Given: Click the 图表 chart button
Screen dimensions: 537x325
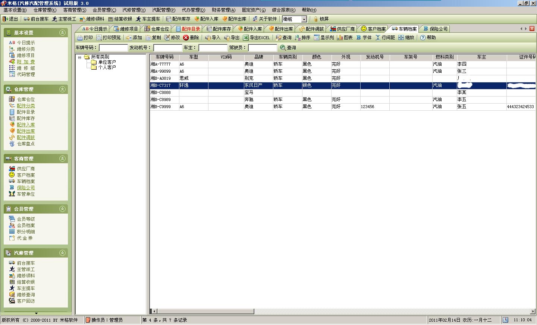Looking at the screenshot, I should (x=345, y=38).
